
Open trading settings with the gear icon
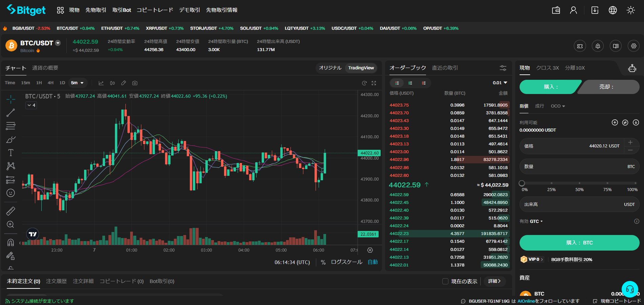633,46
